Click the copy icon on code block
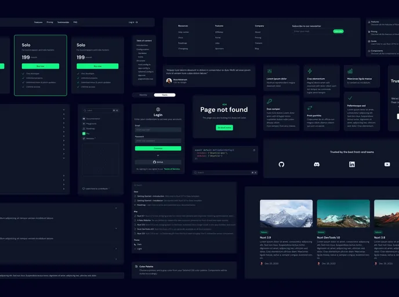Viewport: 399px width, 297px height. (x=253, y=150)
